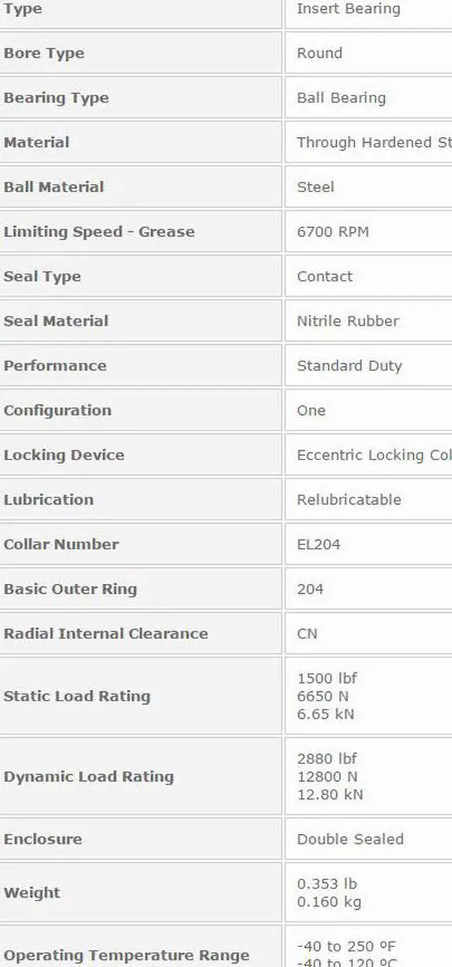This screenshot has width=452, height=967.
Task: Select the Seal Type row label
Action: (x=42, y=276)
